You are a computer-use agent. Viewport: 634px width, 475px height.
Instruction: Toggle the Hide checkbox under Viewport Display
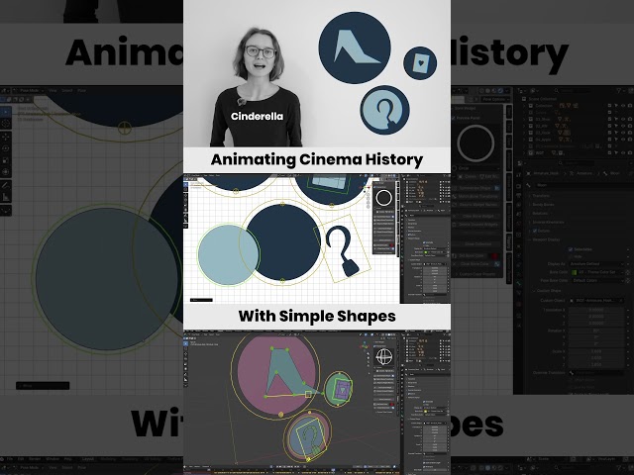point(571,256)
